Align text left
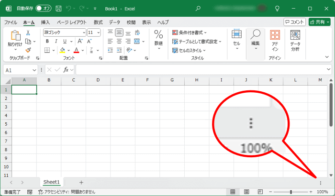335x196 pixels. (110, 41)
